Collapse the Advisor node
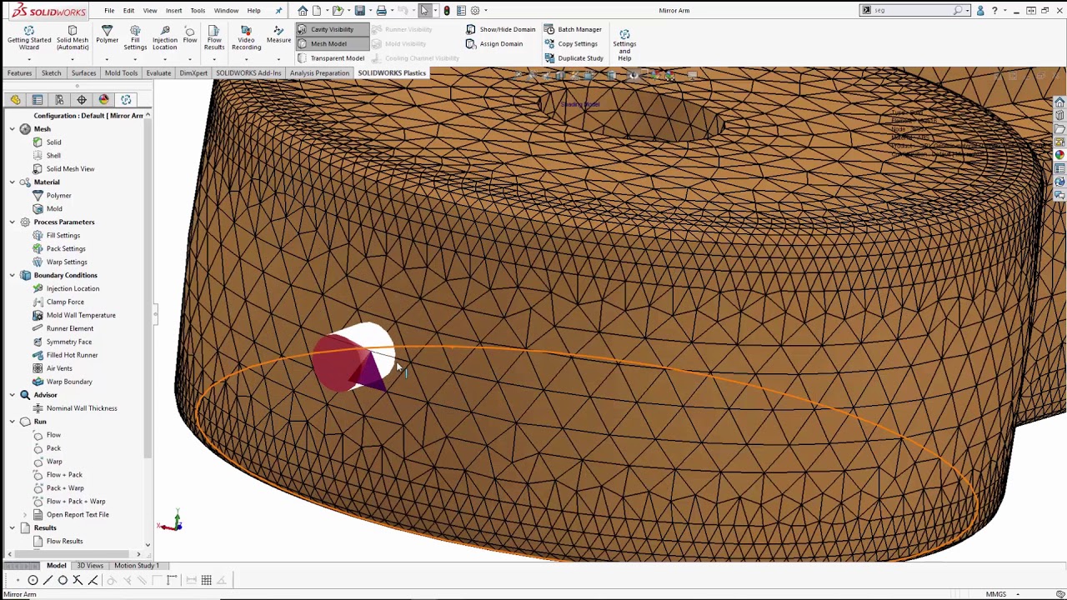 point(12,395)
